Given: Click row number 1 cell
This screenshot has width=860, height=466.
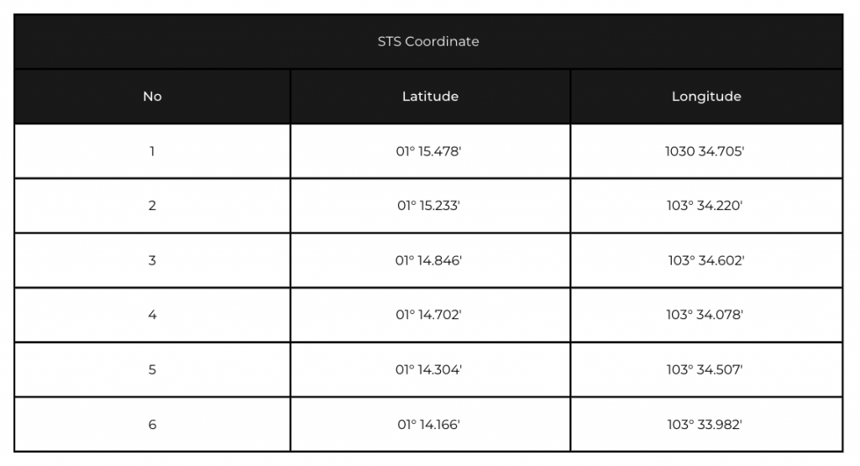Looking at the screenshot, I should (x=152, y=151).
